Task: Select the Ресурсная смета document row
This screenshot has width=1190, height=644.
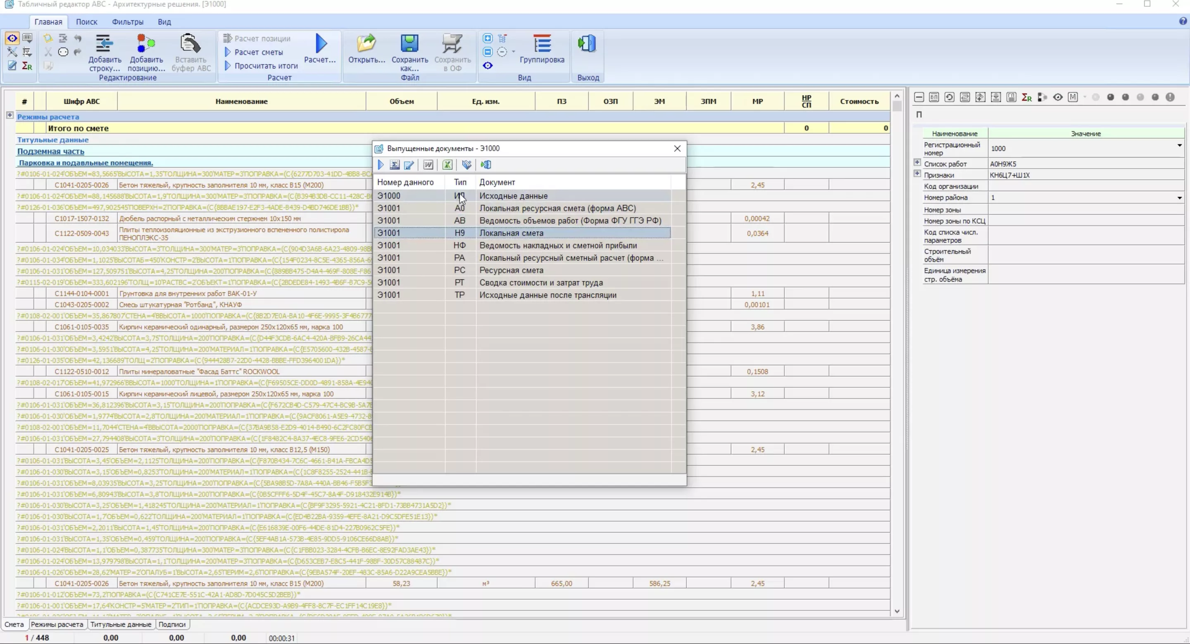Action: click(511, 270)
